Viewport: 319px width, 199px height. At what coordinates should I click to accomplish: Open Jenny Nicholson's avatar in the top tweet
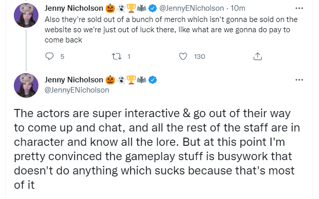26,15
